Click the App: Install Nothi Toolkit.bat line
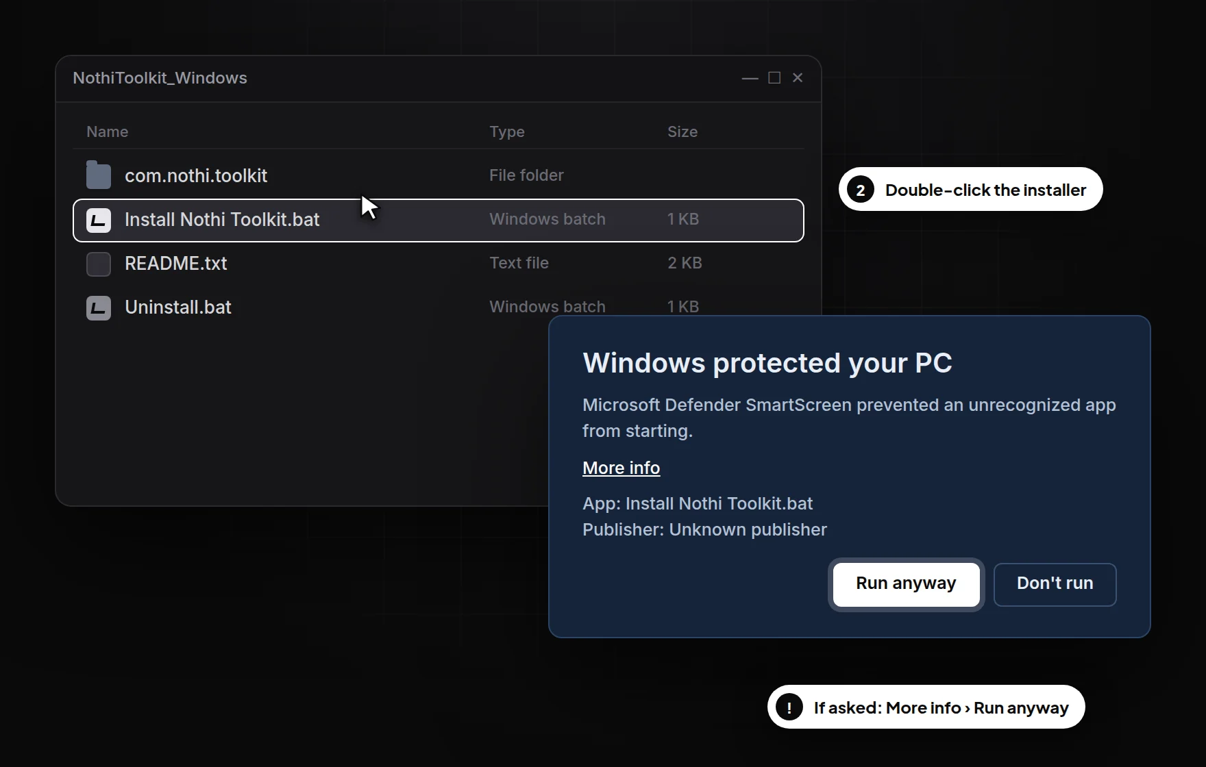The height and width of the screenshot is (767, 1206). click(x=698, y=503)
